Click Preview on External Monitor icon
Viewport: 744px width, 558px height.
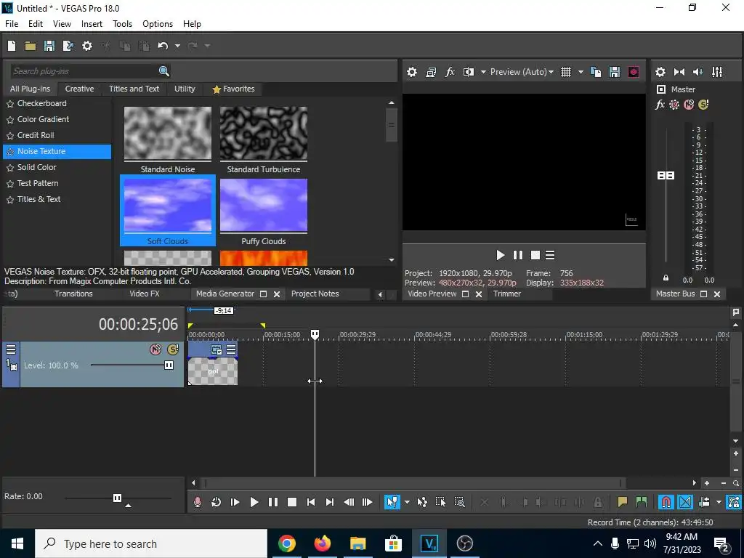431,72
